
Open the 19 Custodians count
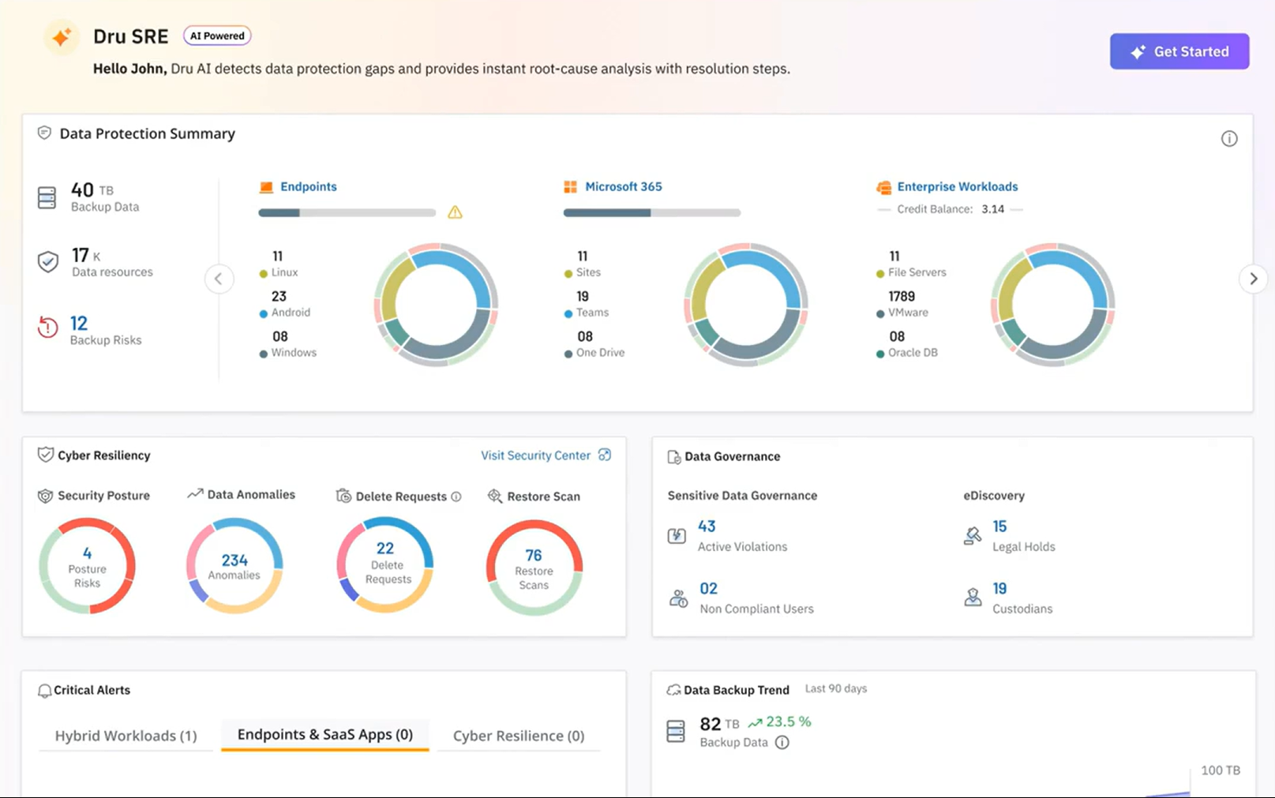(999, 589)
